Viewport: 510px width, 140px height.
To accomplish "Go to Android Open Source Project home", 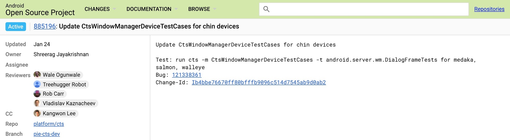I will [x=40, y=10].
